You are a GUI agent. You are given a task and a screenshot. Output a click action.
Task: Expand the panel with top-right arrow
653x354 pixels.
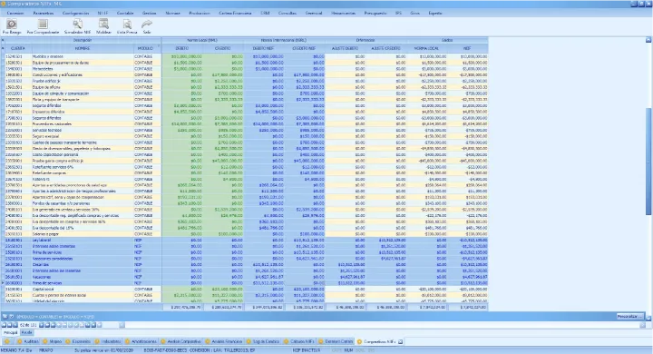(648, 40)
